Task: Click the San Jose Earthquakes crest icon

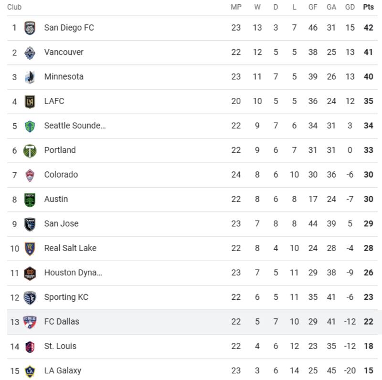Action: pos(30,224)
